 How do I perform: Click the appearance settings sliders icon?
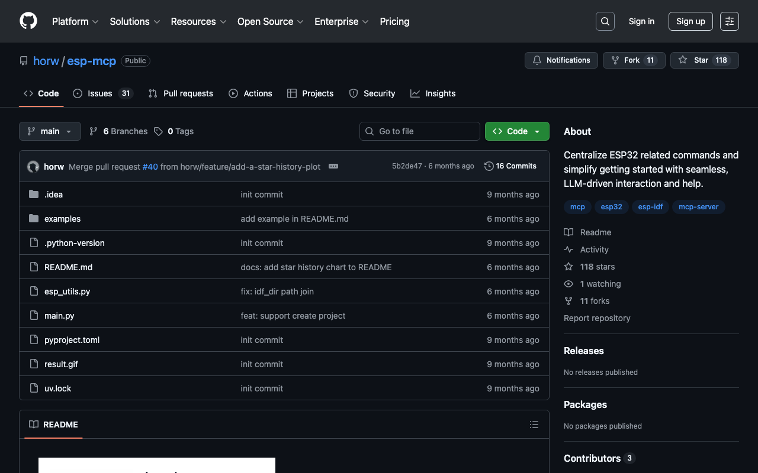[x=729, y=21]
